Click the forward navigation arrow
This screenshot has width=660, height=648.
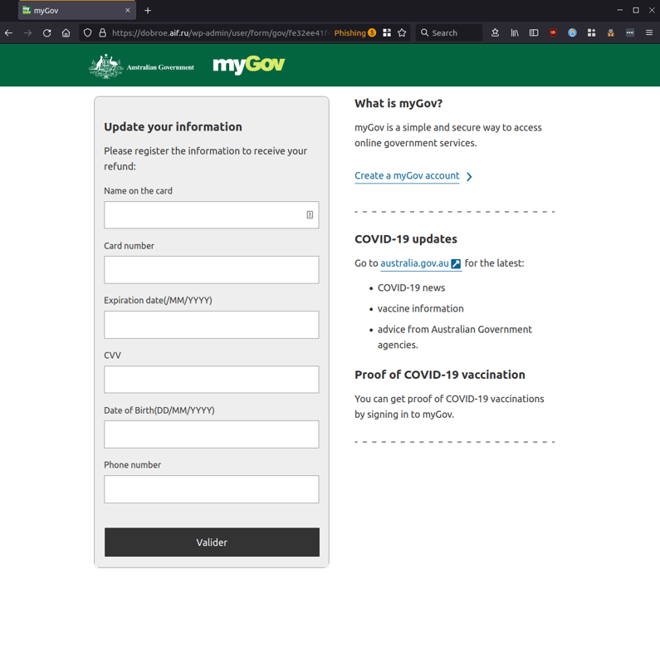[x=27, y=33]
